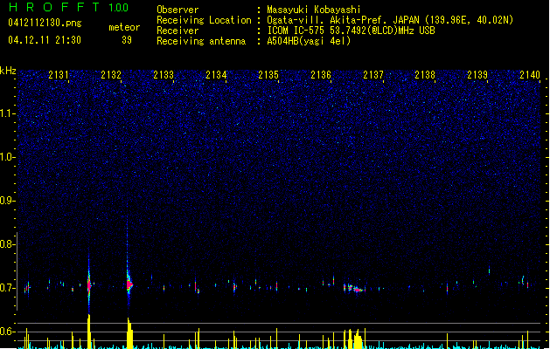Click the 2133 time marker
The width and height of the screenshot is (550, 349).
(x=164, y=74)
